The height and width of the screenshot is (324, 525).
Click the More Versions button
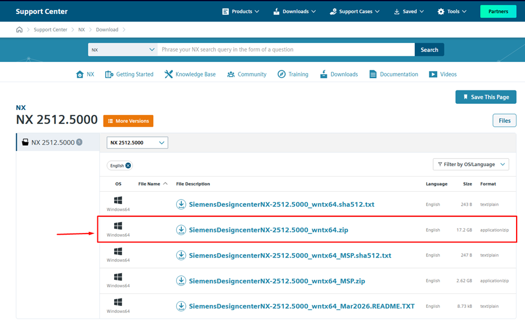(x=128, y=121)
